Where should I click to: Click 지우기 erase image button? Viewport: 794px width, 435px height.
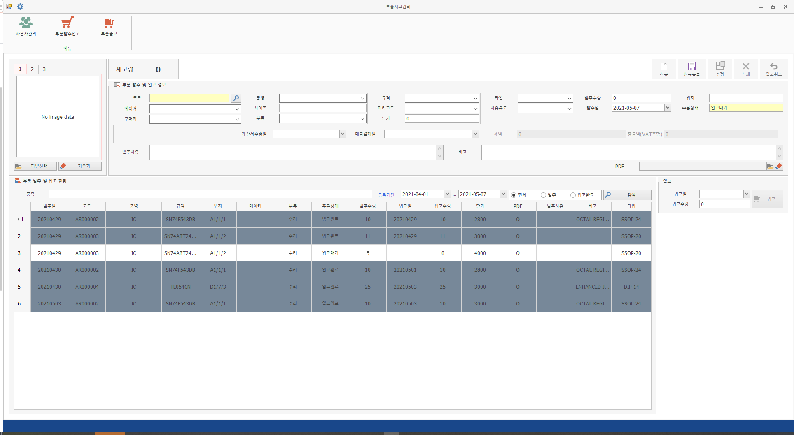coord(80,166)
